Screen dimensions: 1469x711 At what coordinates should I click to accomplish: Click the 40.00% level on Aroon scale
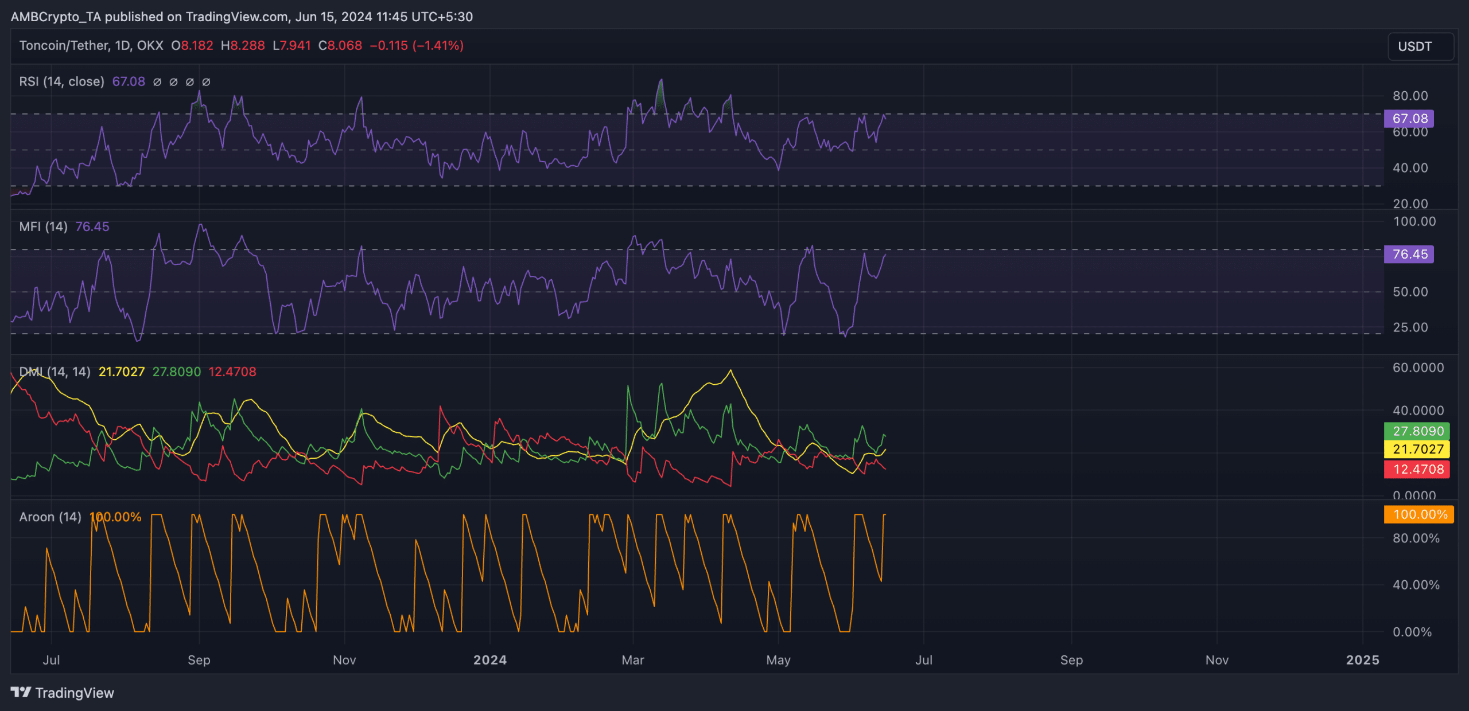coord(1416,585)
